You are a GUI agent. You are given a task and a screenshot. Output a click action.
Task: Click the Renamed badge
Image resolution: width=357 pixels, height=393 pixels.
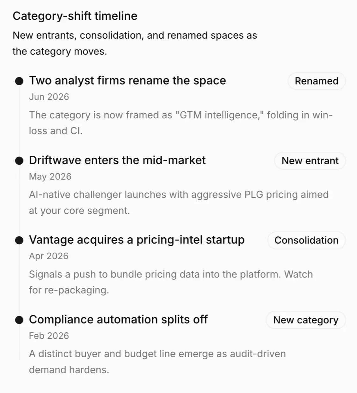point(317,81)
